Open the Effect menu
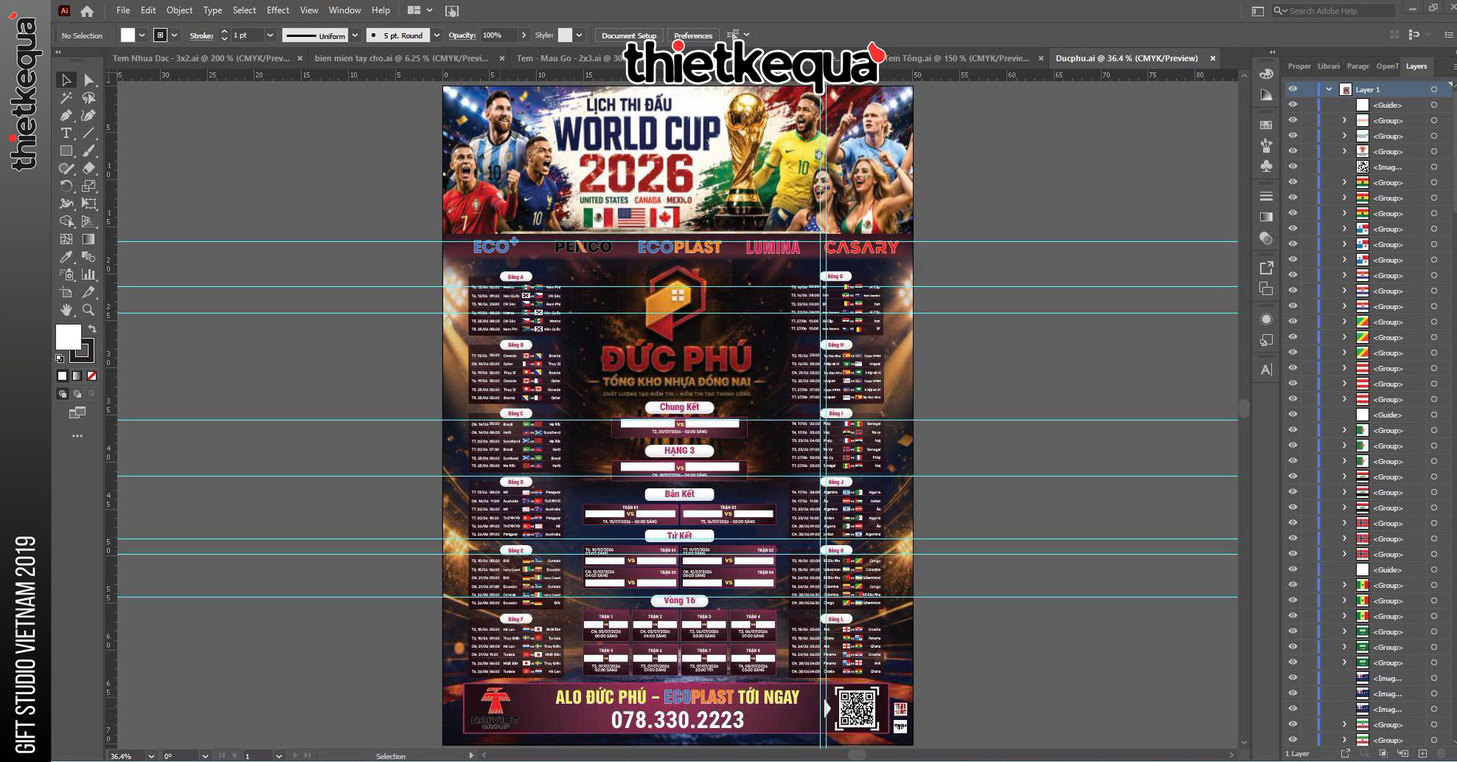 click(x=278, y=10)
